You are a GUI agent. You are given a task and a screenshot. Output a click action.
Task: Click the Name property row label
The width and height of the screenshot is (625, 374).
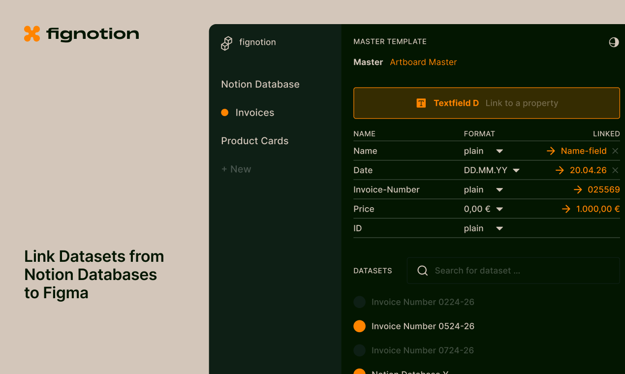tap(365, 151)
